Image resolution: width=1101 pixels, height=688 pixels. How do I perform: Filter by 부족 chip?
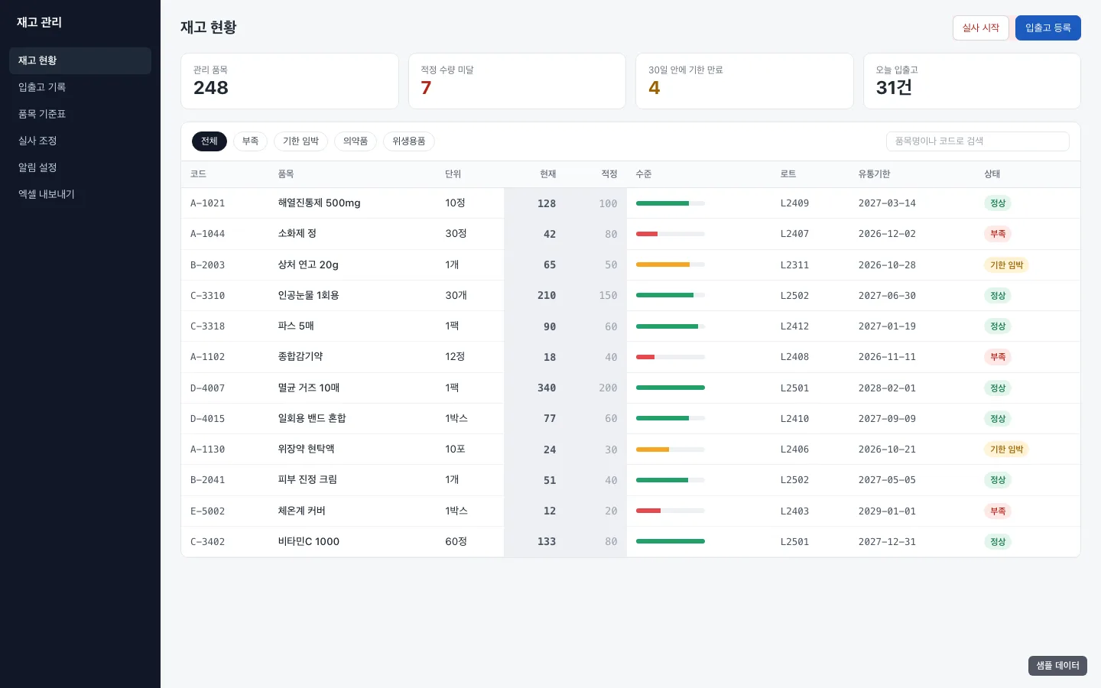point(250,141)
